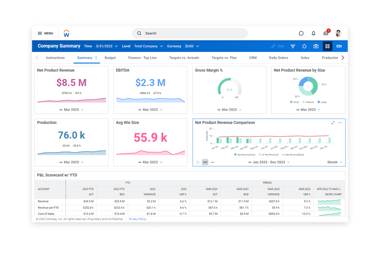380x253 pixels.
Task: Switch to the Budget tab
Action: point(110,58)
